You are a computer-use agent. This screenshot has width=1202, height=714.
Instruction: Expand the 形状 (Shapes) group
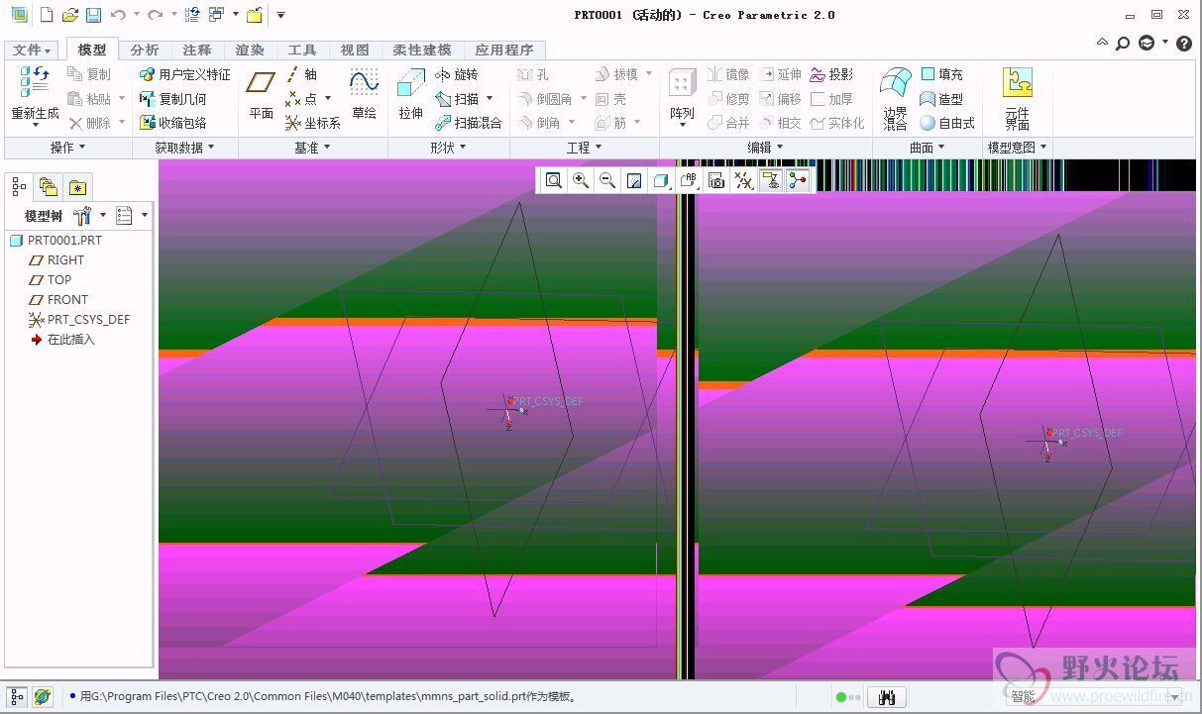tap(448, 148)
